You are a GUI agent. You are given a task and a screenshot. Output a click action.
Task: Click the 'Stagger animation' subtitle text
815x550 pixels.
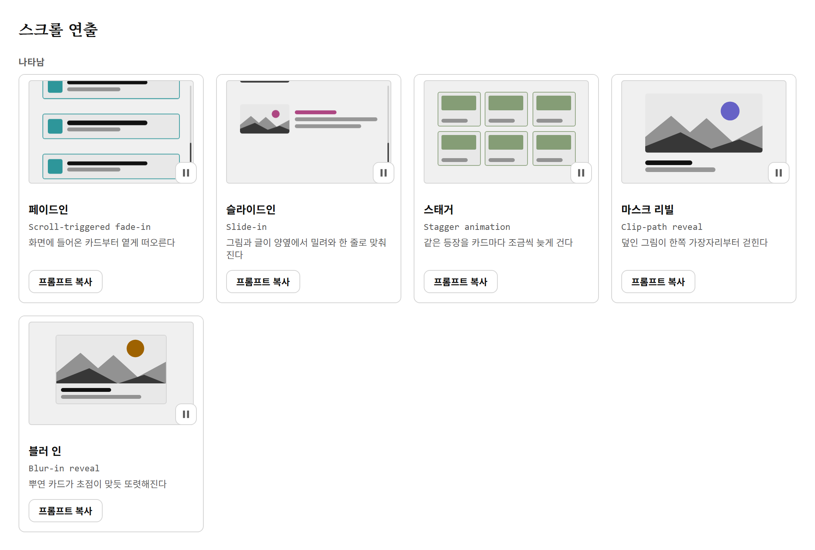click(x=467, y=227)
